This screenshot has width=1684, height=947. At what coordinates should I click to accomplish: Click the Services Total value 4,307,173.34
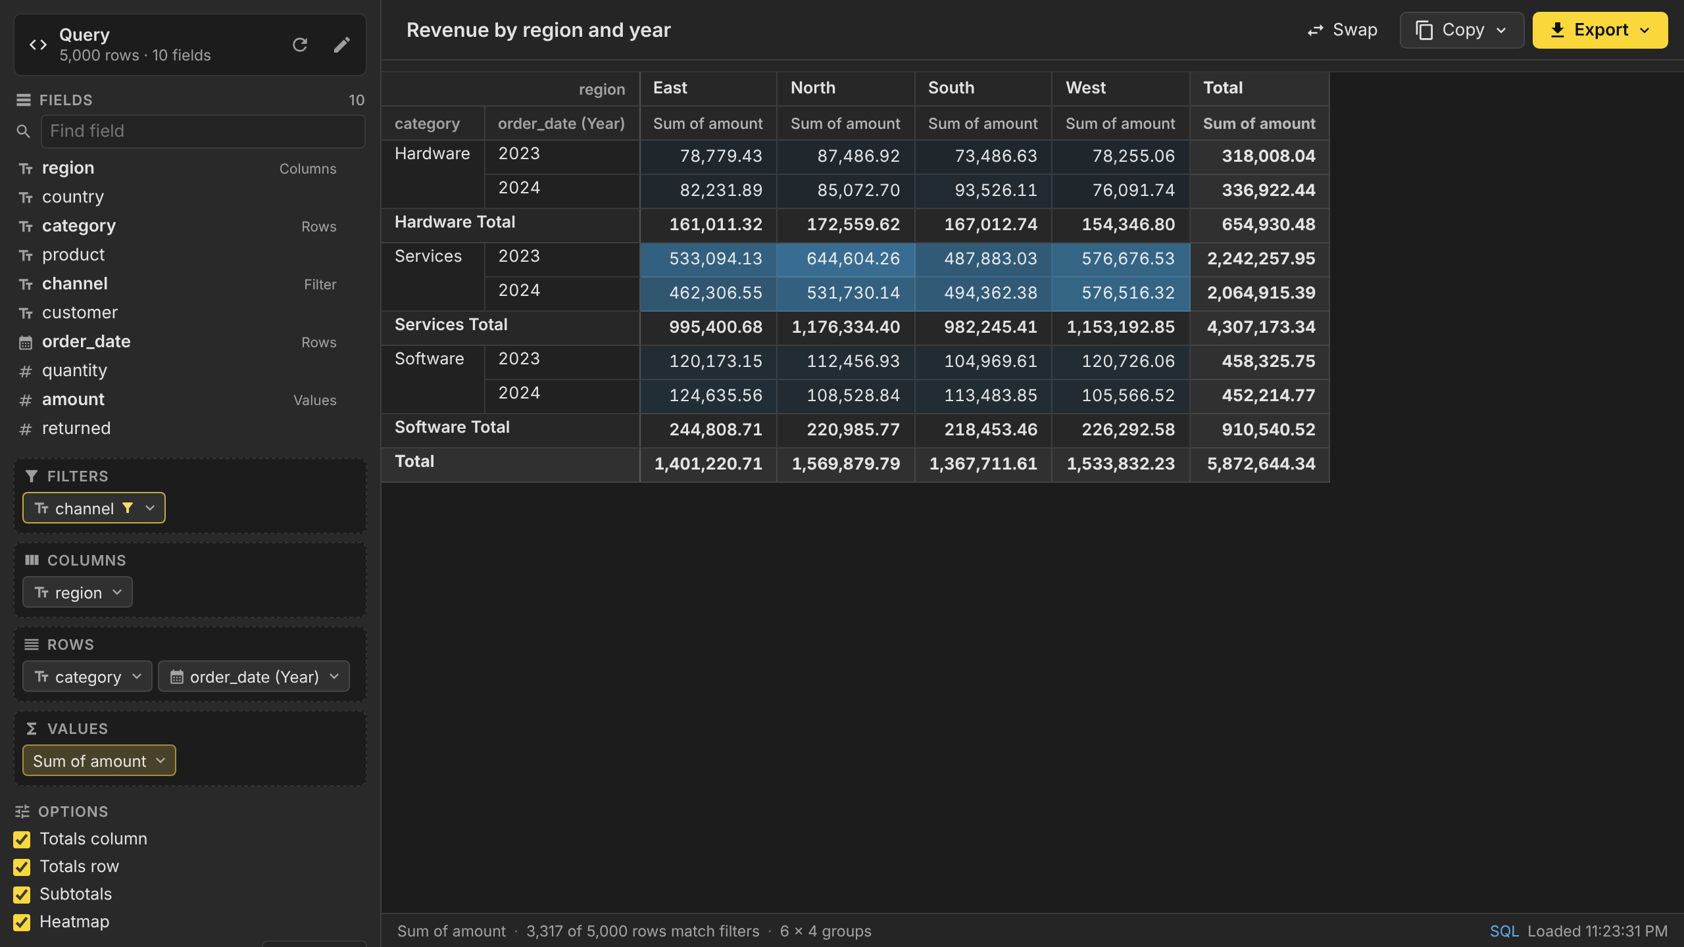[x=1260, y=328]
